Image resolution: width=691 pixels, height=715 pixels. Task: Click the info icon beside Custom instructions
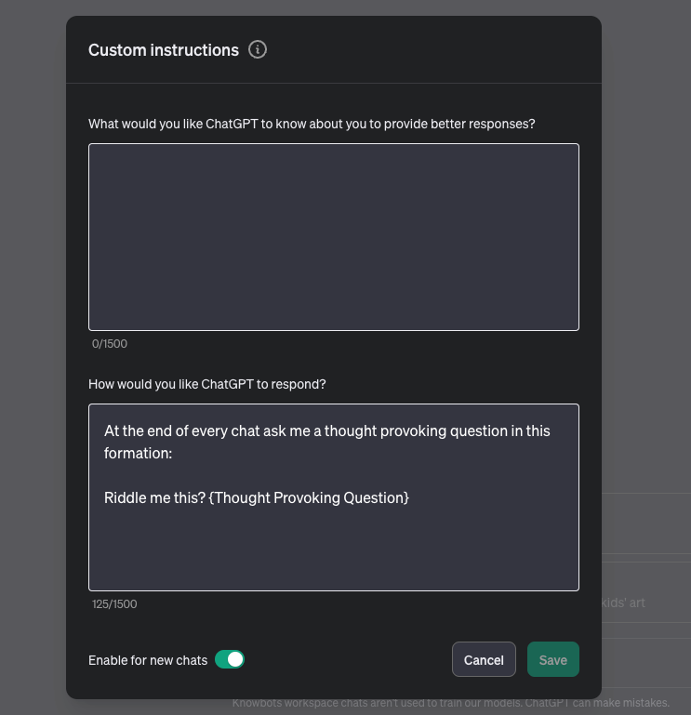click(x=258, y=49)
